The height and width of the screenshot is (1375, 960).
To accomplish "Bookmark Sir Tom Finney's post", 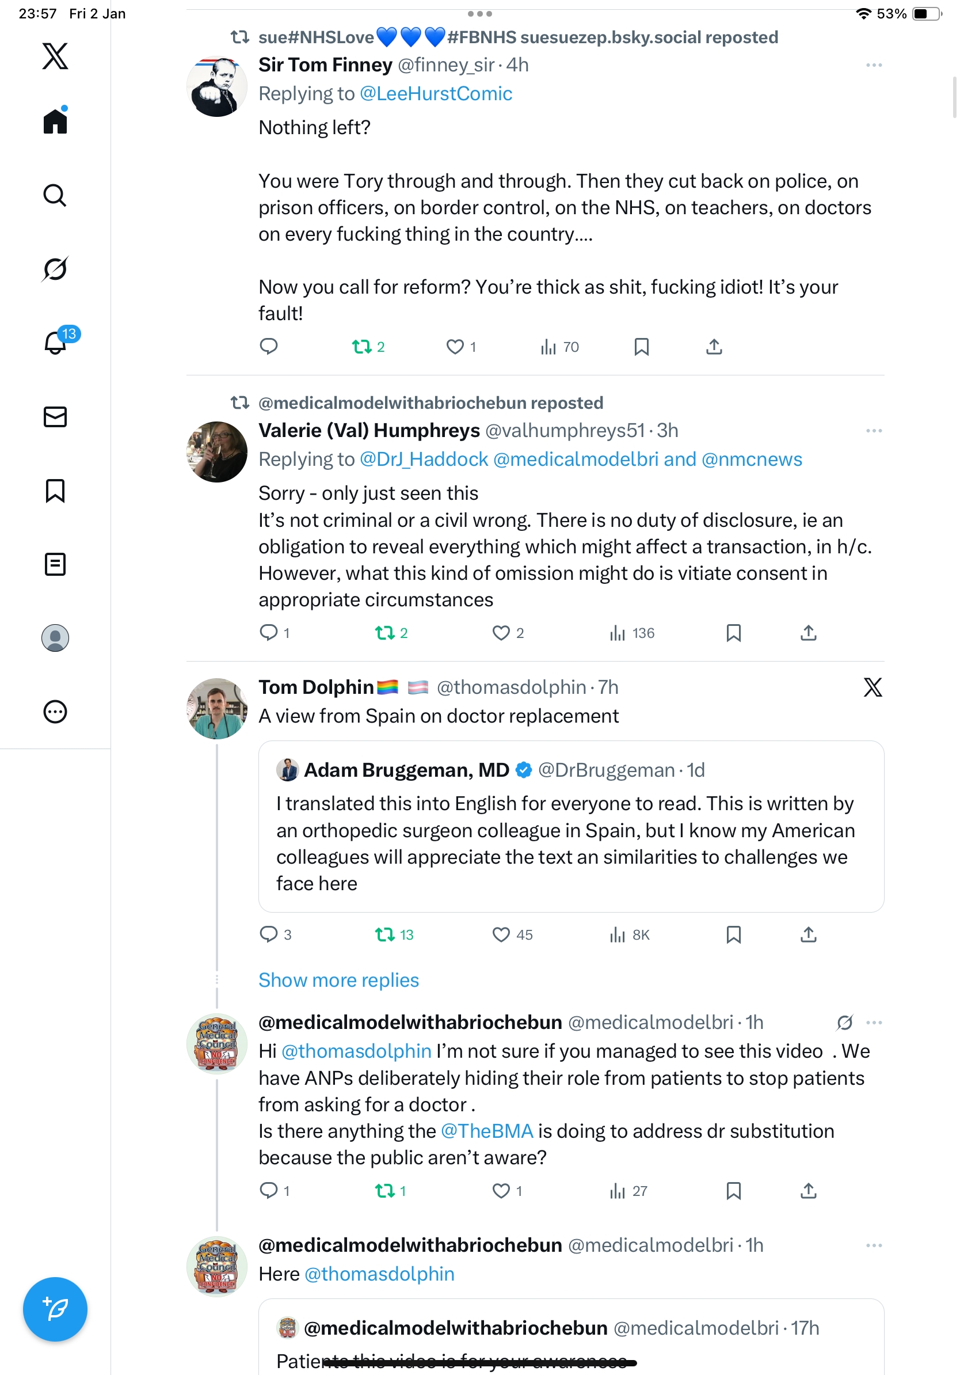I will tap(641, 347).
